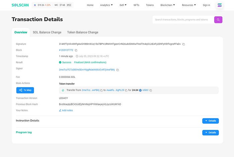234x157 pixels.
Task: Expand the Blockchain dropdown
Action: coord(167,5)
